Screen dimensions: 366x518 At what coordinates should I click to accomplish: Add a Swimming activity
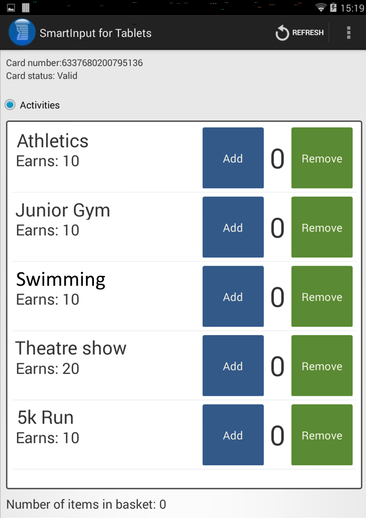pos(233,296)
